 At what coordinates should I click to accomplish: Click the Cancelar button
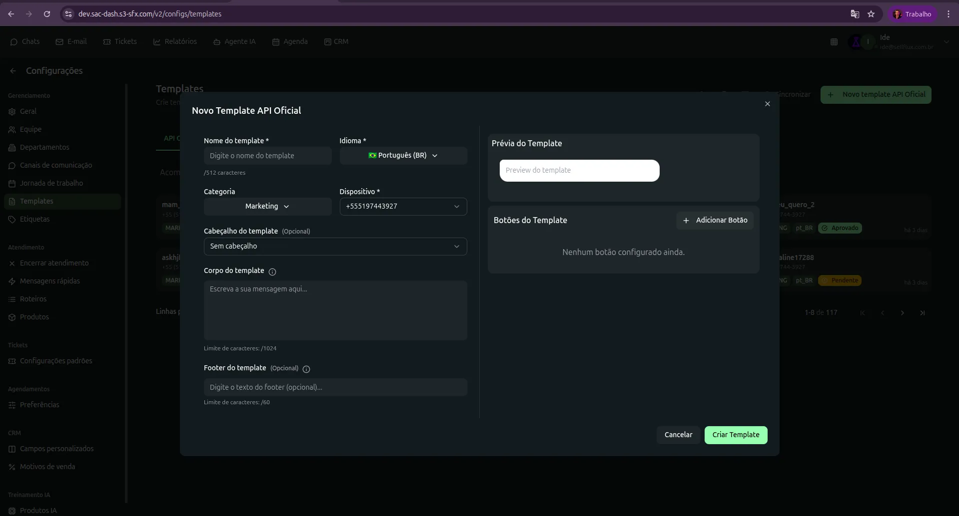point(678,435)
